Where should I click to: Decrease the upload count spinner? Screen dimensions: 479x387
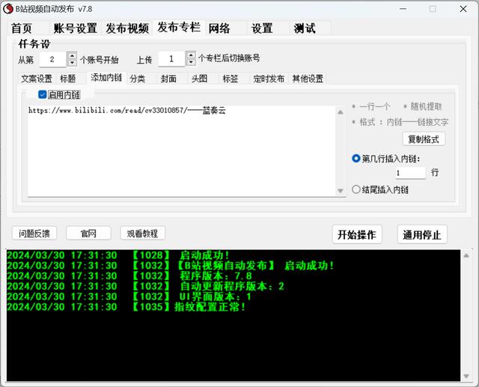(191, 62)
